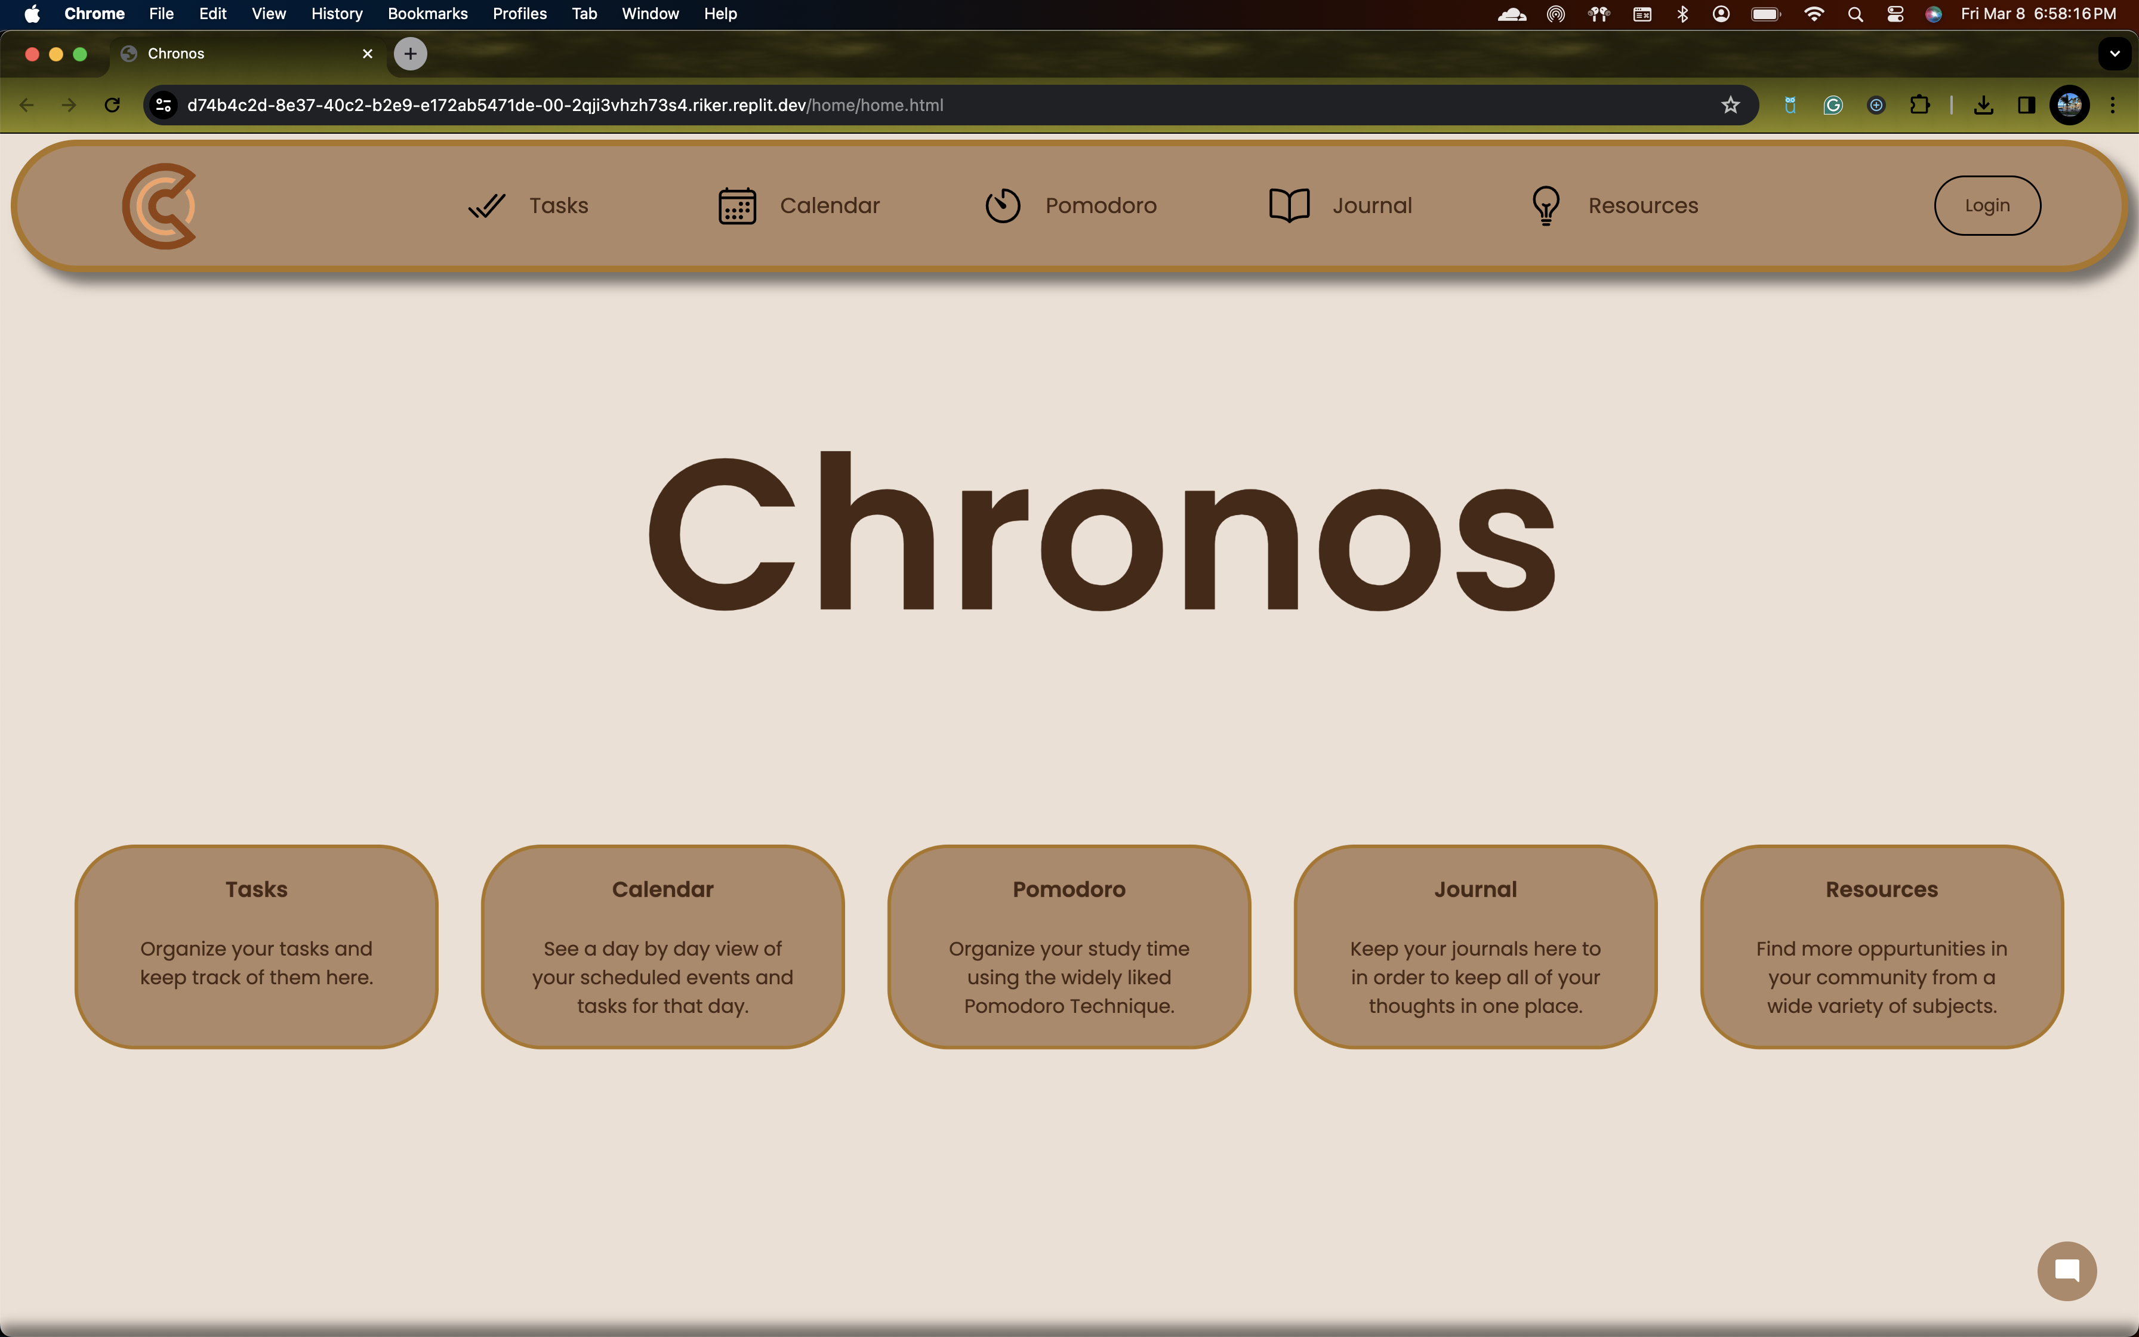
Task: Click the Calendar icon in navbar
Action: click(x=736, y=206)
